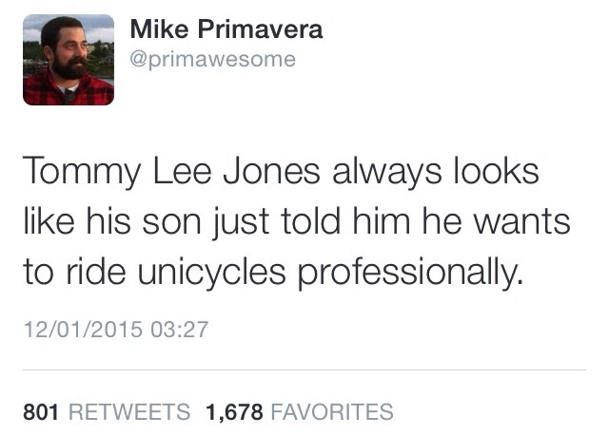The height and width of the screenshot is (435, 609).
Task: Click the Mike Primavera display name
Action: tap(226, 29)
